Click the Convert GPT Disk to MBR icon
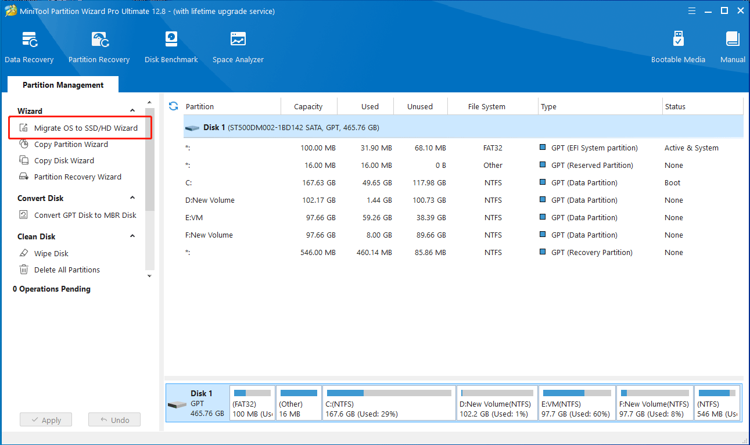Image resolution: width=750 pixels, height=445 pixels. click(24, 215)
